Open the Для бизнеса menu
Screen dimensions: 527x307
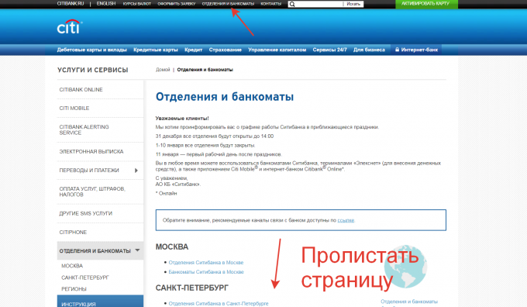(369, 50)
